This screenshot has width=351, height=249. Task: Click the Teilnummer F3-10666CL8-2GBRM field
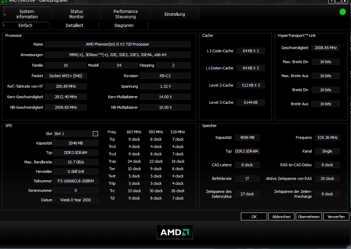point(76,181)
